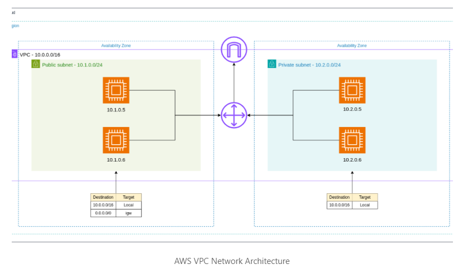Click Destination header in private route table
Viewport: 463px width, 269px height.
pos(339,197)
